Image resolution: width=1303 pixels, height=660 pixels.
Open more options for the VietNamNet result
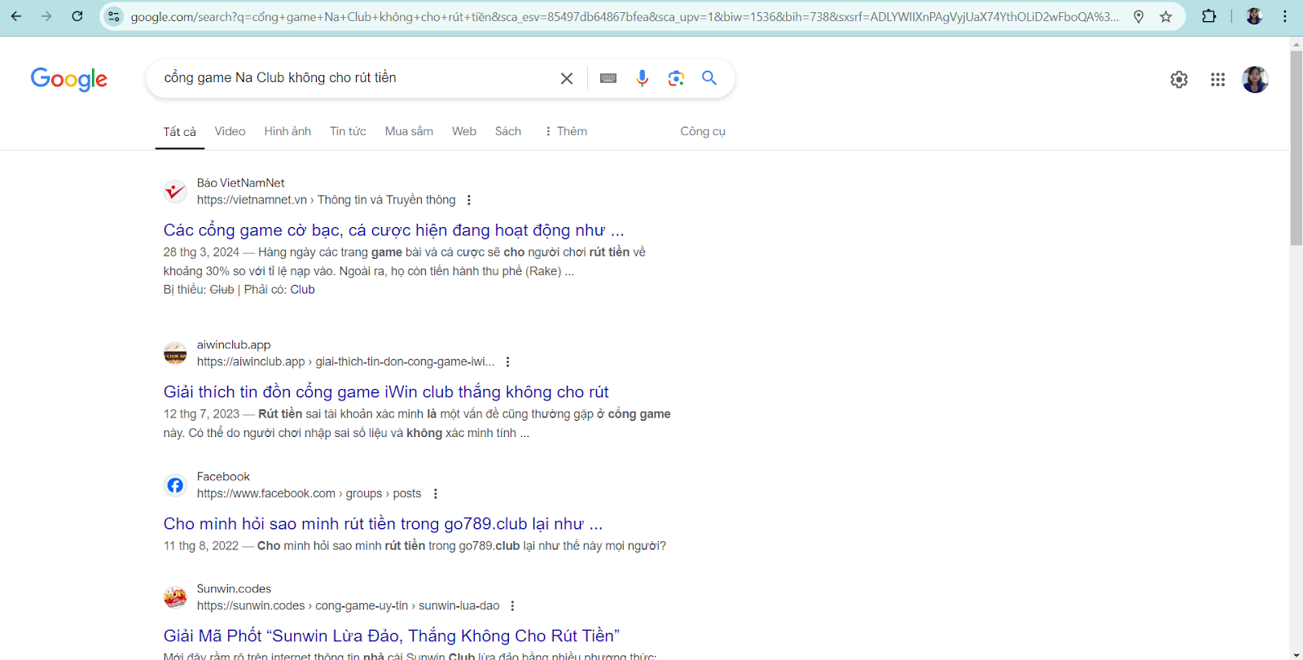coord(468,200)
